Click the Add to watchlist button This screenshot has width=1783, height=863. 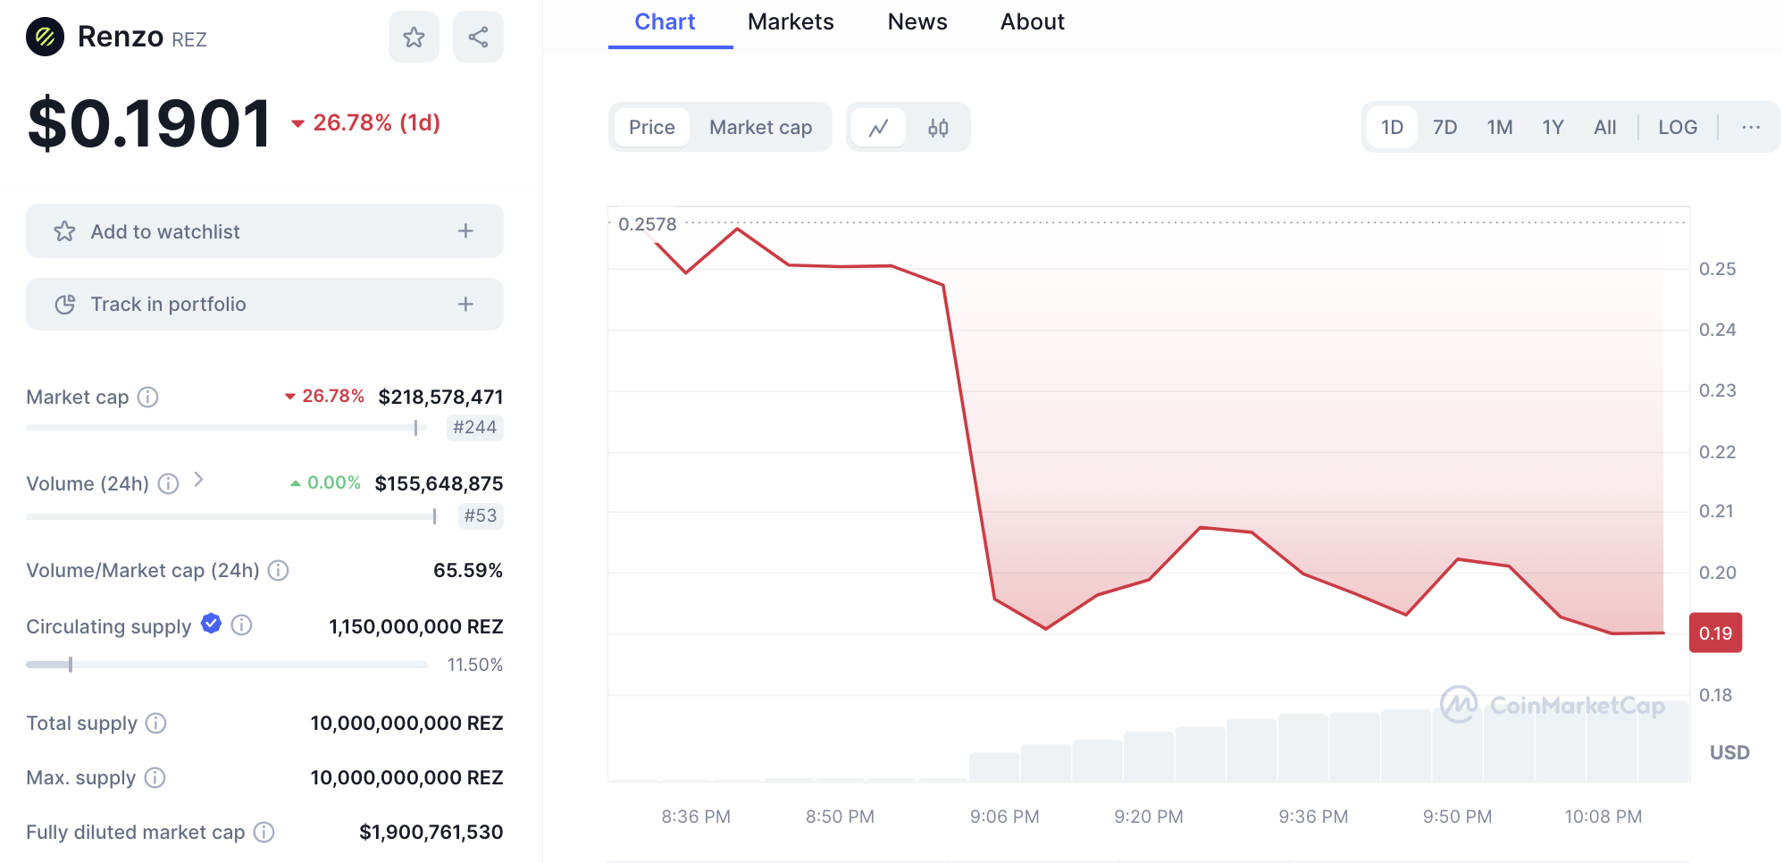pos(264,231)
